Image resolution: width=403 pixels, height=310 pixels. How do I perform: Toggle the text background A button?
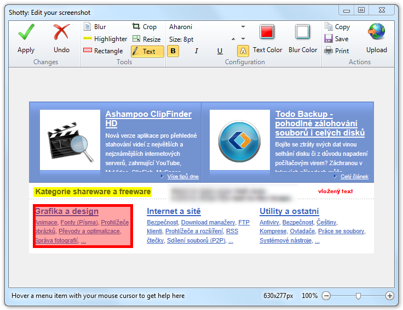243,51
